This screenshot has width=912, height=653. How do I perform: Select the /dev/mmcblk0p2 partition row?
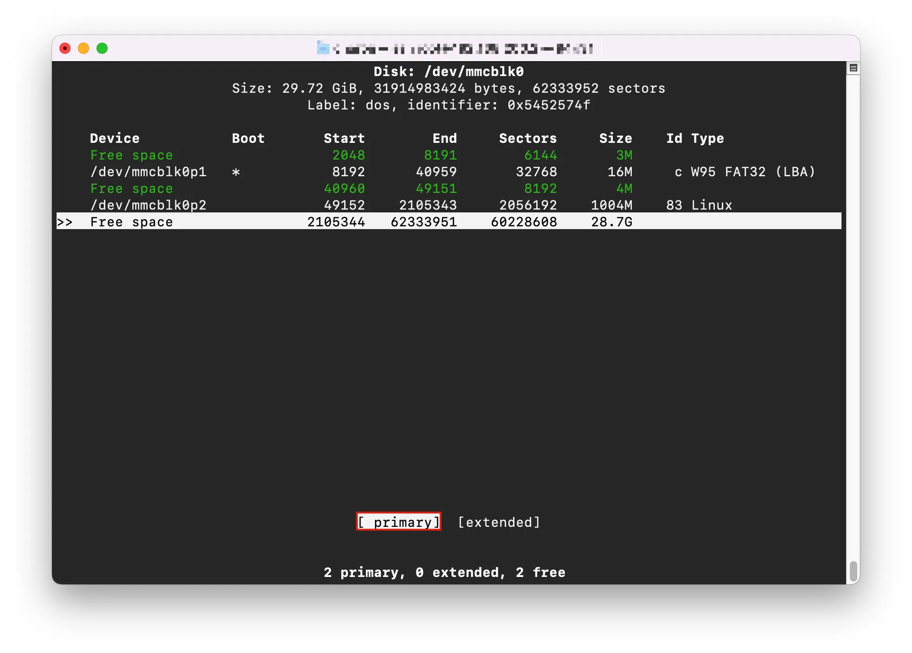[449, 205]
